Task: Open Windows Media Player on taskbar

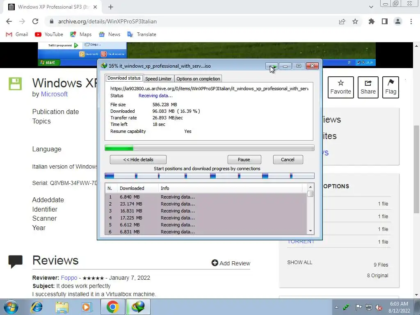Action: pos(87,307)
